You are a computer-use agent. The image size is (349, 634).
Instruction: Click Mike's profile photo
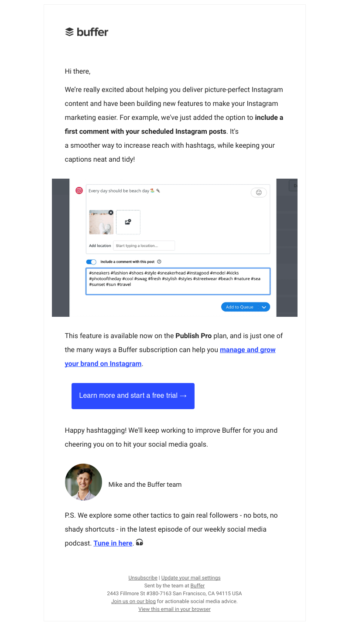click(83, 482)
